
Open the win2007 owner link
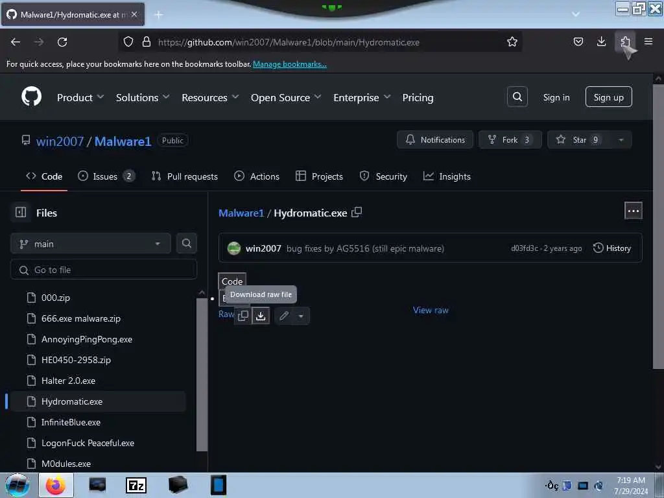click(60, 141)
